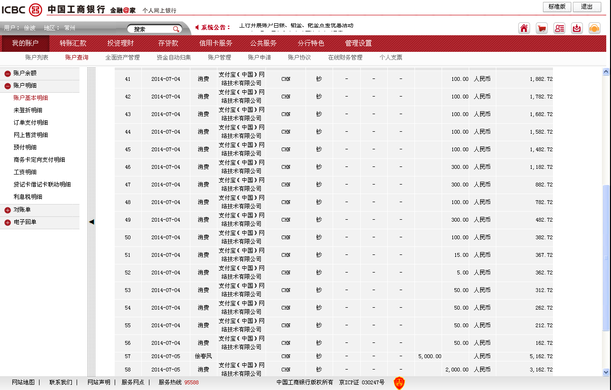This screenshot has height=390, width=611.
Task: Collapse the 账户明细 sidebar section
Action: [x=8, y=86]
